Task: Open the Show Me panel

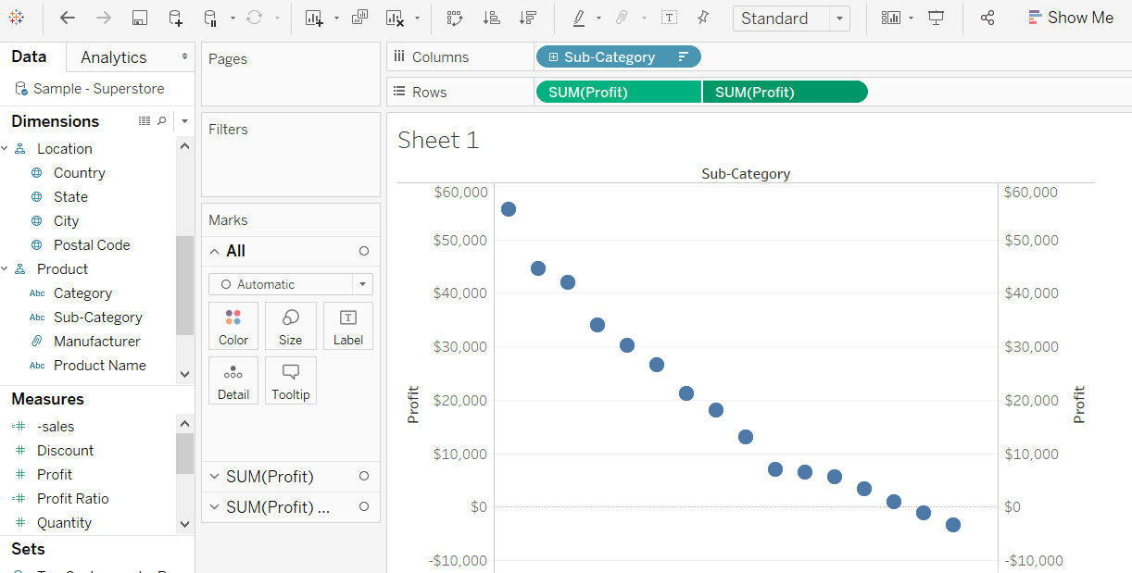Action: 1070,18
